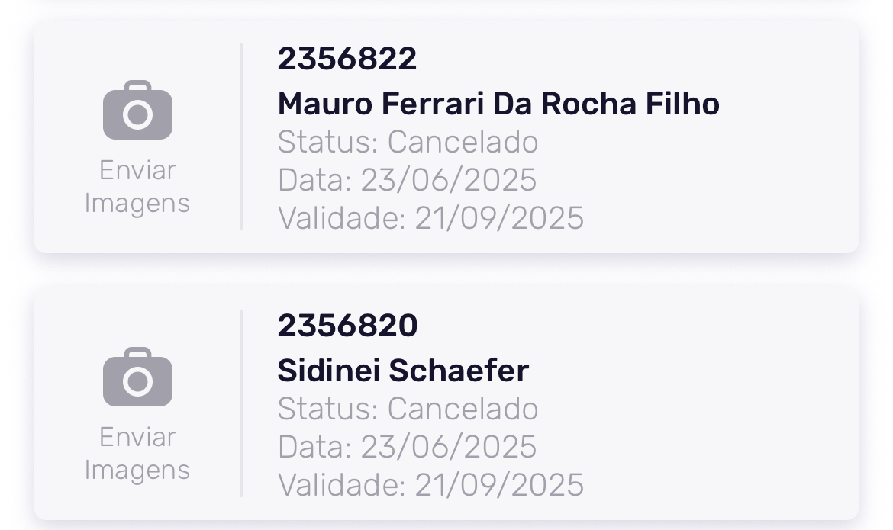Tap the camera icon for order 2356820
Image resolution: width=893 pixels, height=530 pixels.
point(137,377)
